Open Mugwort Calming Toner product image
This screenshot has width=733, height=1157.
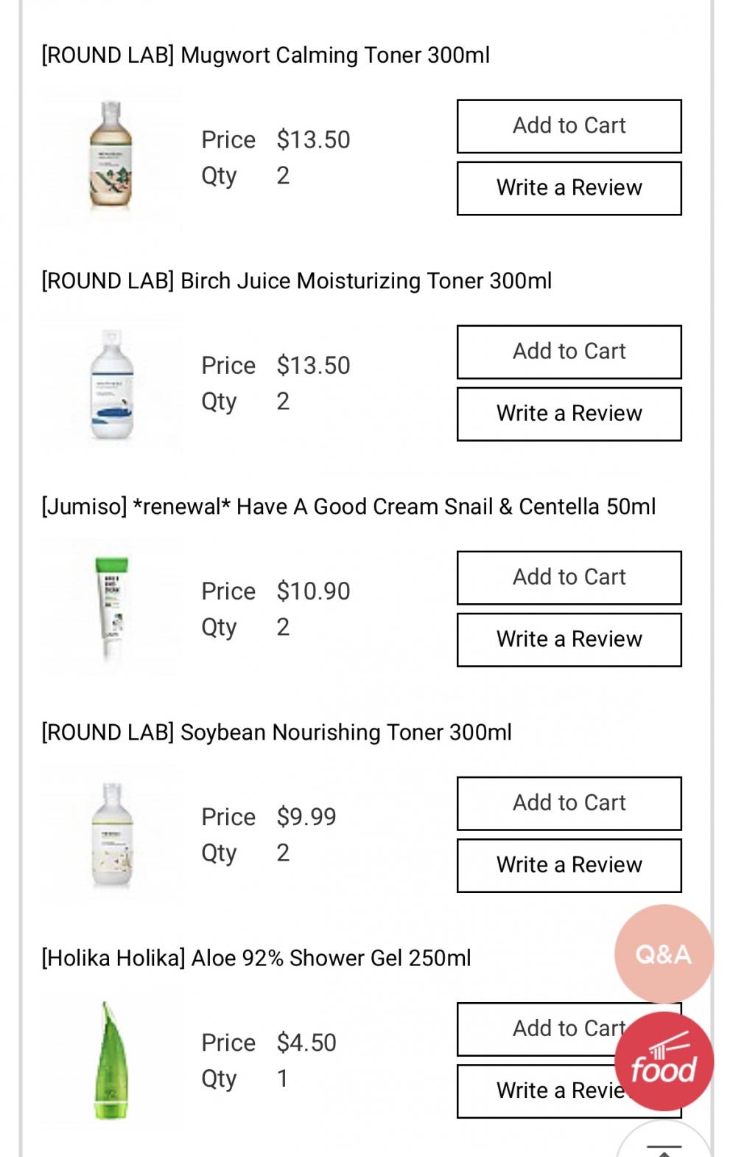pyautogui.click(x=111, y=157)
